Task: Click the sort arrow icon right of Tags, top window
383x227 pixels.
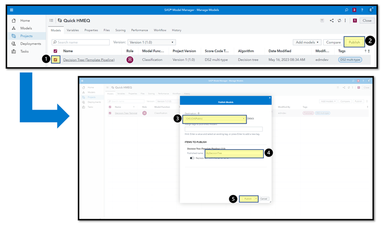Action: coord(365,51)
